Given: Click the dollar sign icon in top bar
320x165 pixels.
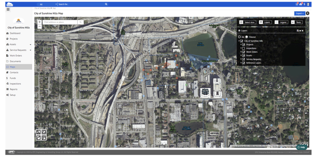Looking at the screenshot, I should (304, 4).
